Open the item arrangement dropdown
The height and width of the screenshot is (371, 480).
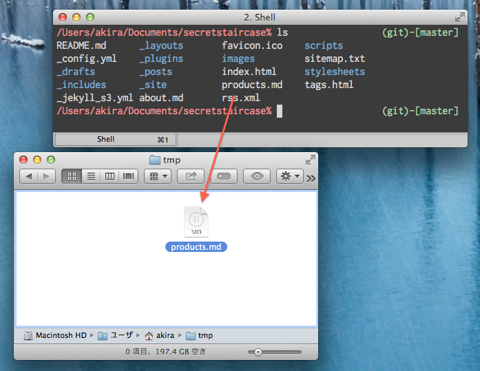158,176
